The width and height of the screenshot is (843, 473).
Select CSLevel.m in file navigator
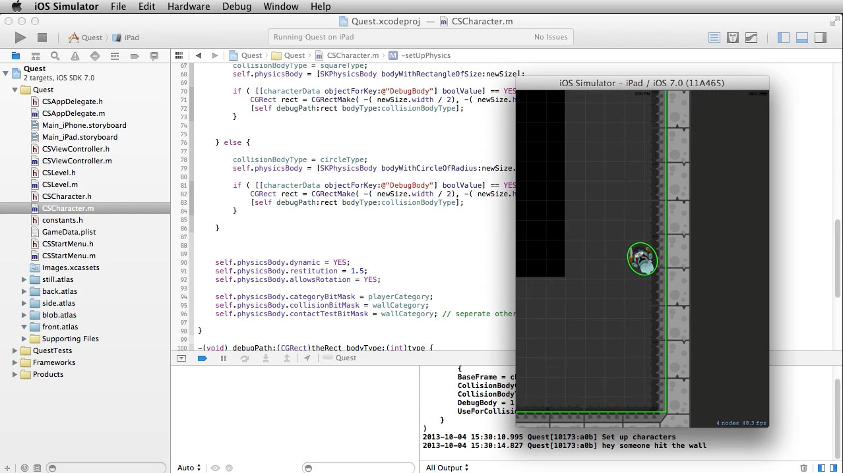click(x=59, y=184)
